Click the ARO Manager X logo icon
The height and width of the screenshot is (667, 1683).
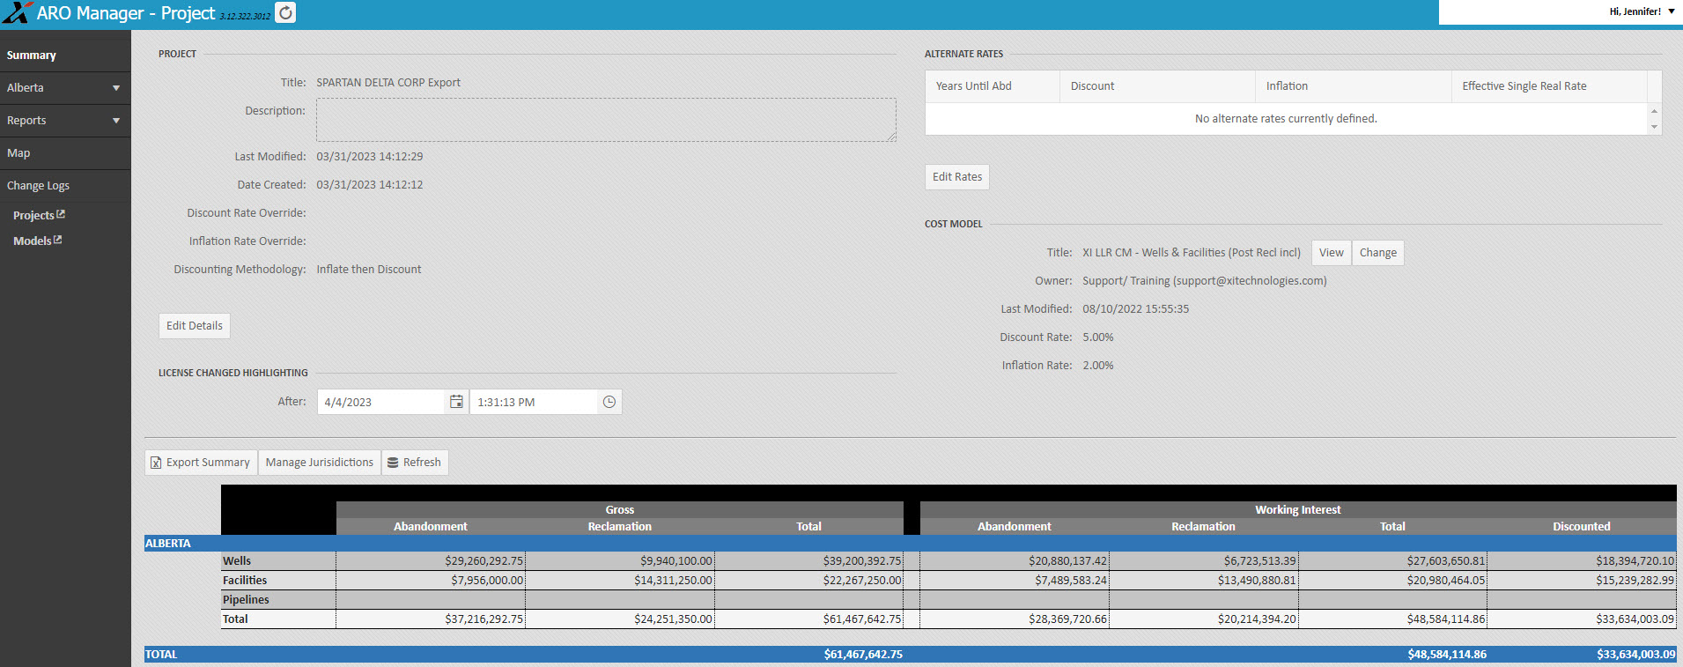coord(17,12)
